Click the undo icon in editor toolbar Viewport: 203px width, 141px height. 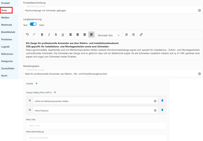coord(27,35)
